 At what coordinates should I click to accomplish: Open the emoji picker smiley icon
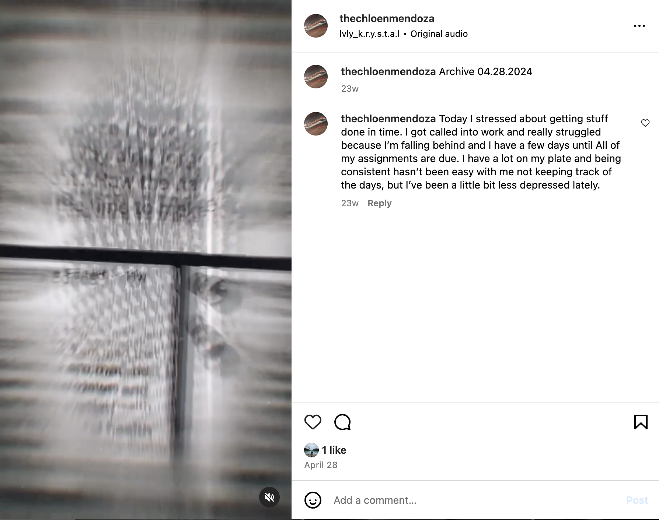point(313,500)
